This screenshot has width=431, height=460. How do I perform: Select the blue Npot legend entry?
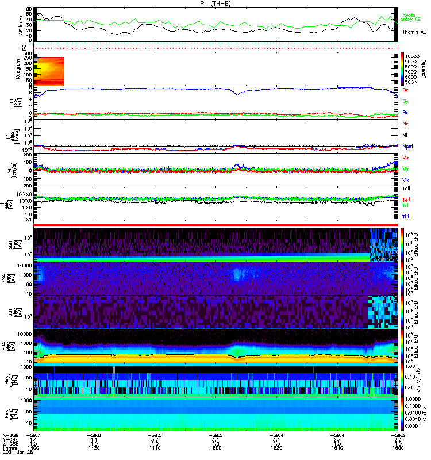[x=407, y=147]
